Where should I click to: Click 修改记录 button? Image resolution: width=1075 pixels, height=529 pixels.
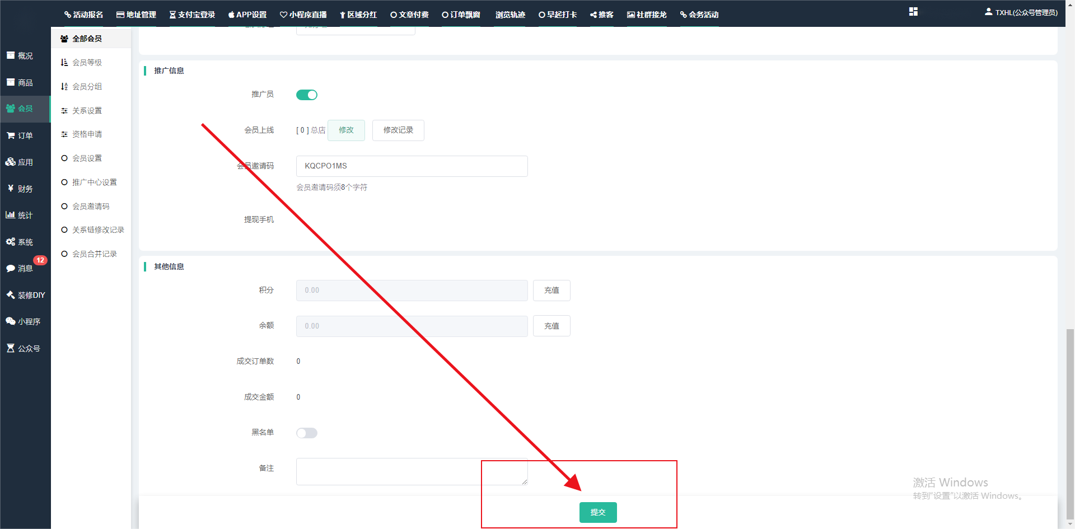398,130
